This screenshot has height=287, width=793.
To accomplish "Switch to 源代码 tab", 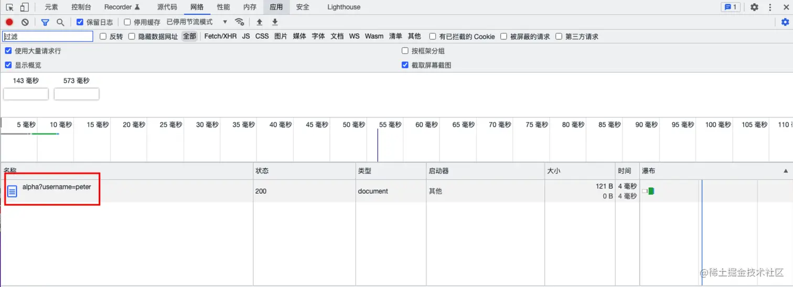I will pos(167,7).
